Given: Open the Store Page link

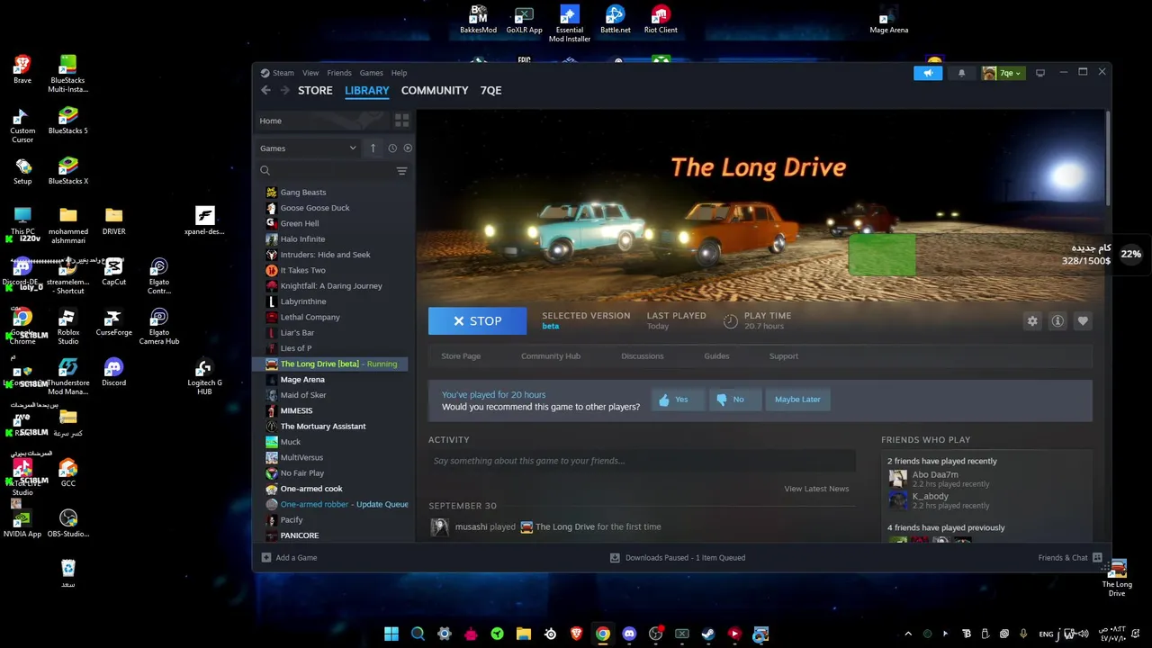Looking at the screenshot, I should point(461,356).
